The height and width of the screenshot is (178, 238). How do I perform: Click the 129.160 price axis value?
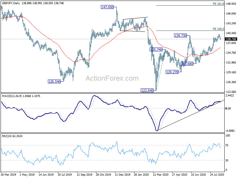click(231, 72)
